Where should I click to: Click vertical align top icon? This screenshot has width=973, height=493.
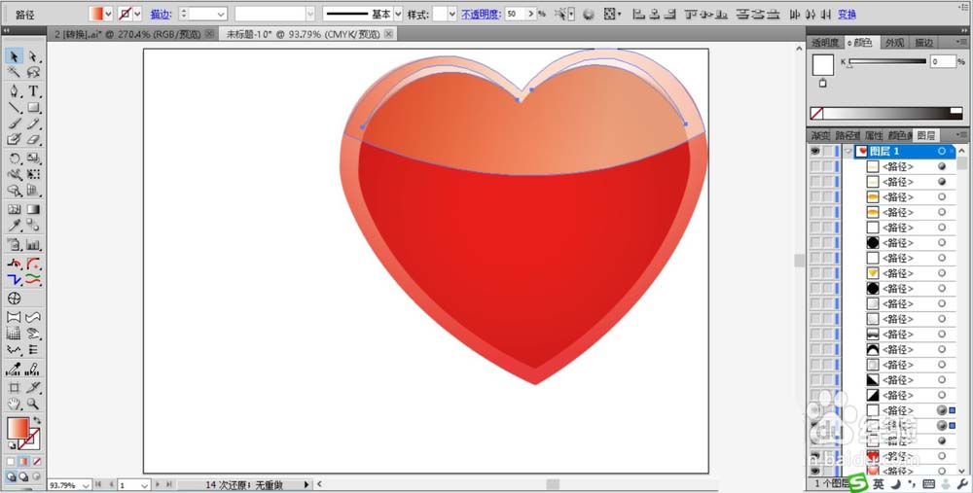tap(691, 14)
